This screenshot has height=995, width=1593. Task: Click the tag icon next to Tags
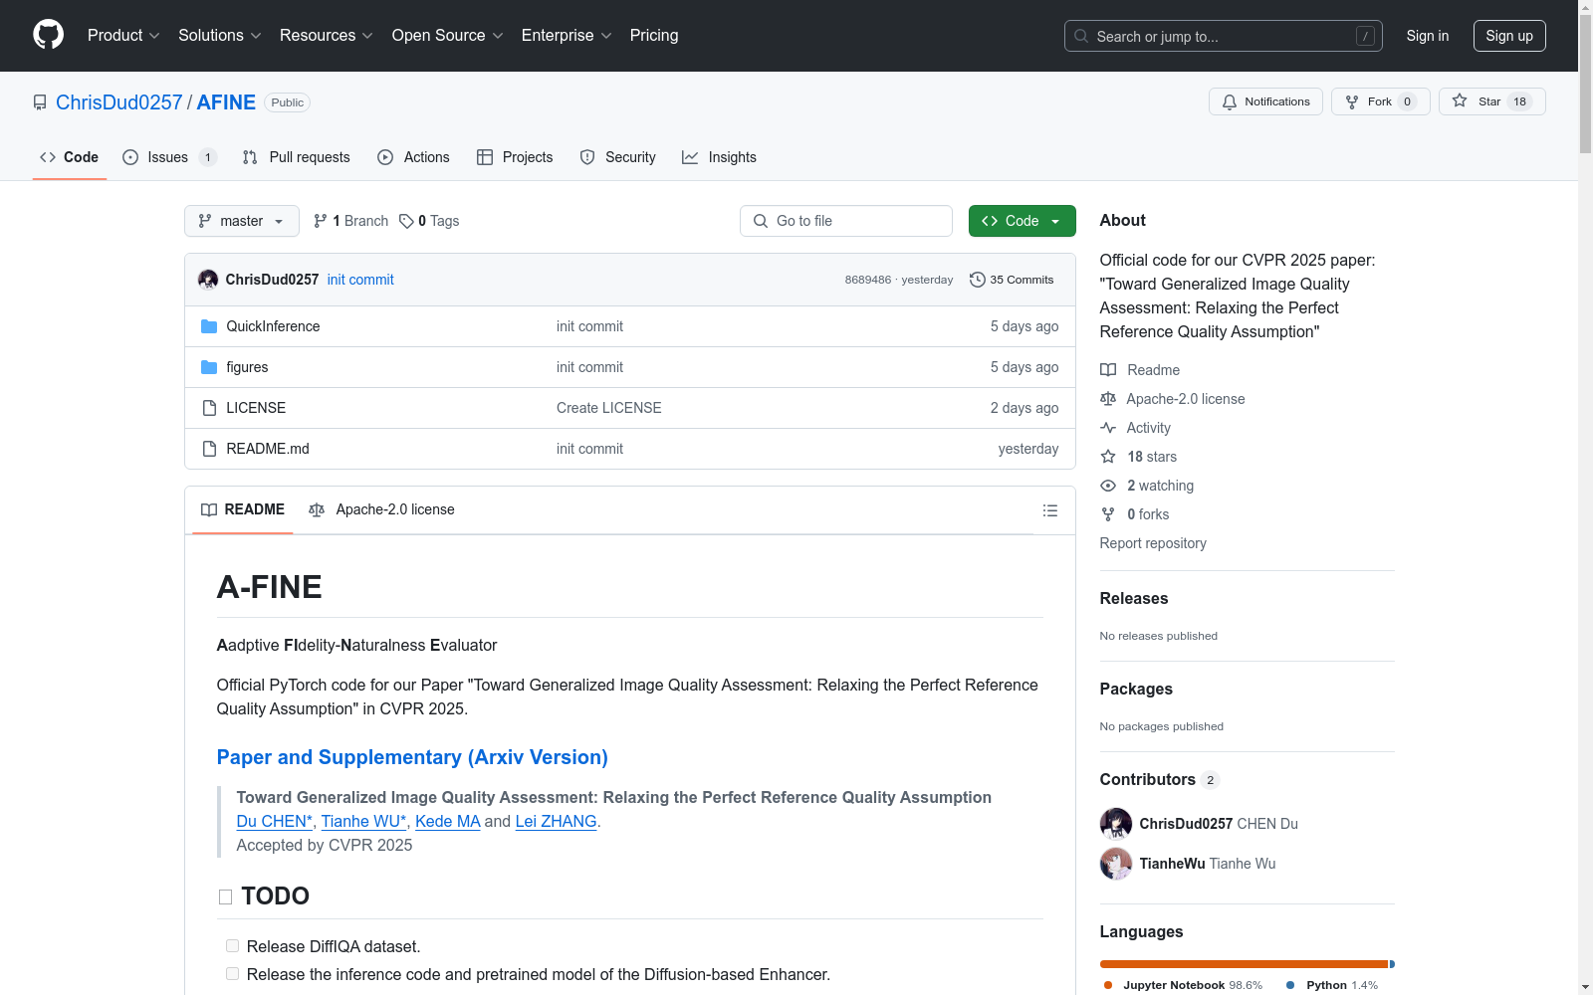pyautogui.click(x=406, y=221)
